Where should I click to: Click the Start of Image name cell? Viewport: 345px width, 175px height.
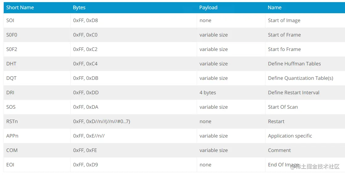click(305, 20)
